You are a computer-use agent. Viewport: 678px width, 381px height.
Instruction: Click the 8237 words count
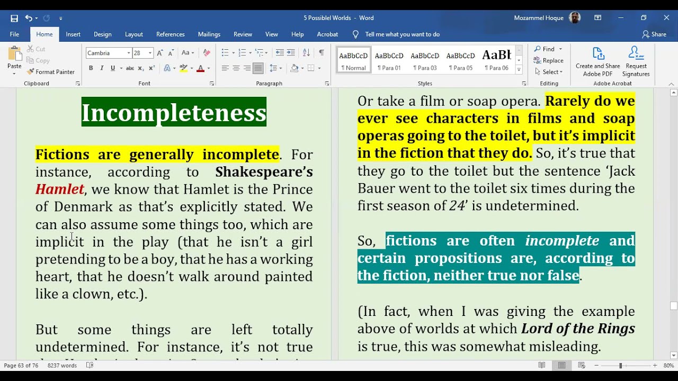[x=62, y=365]
